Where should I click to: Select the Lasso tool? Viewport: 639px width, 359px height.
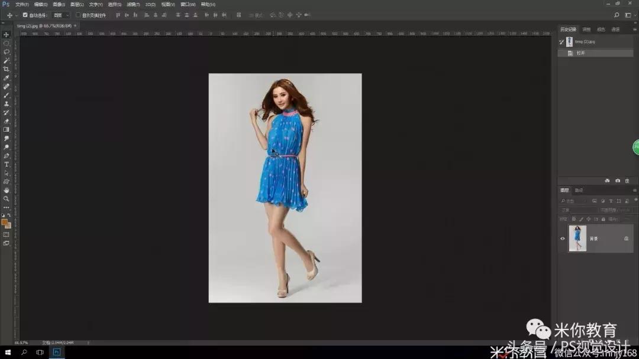tap(7, 52)
